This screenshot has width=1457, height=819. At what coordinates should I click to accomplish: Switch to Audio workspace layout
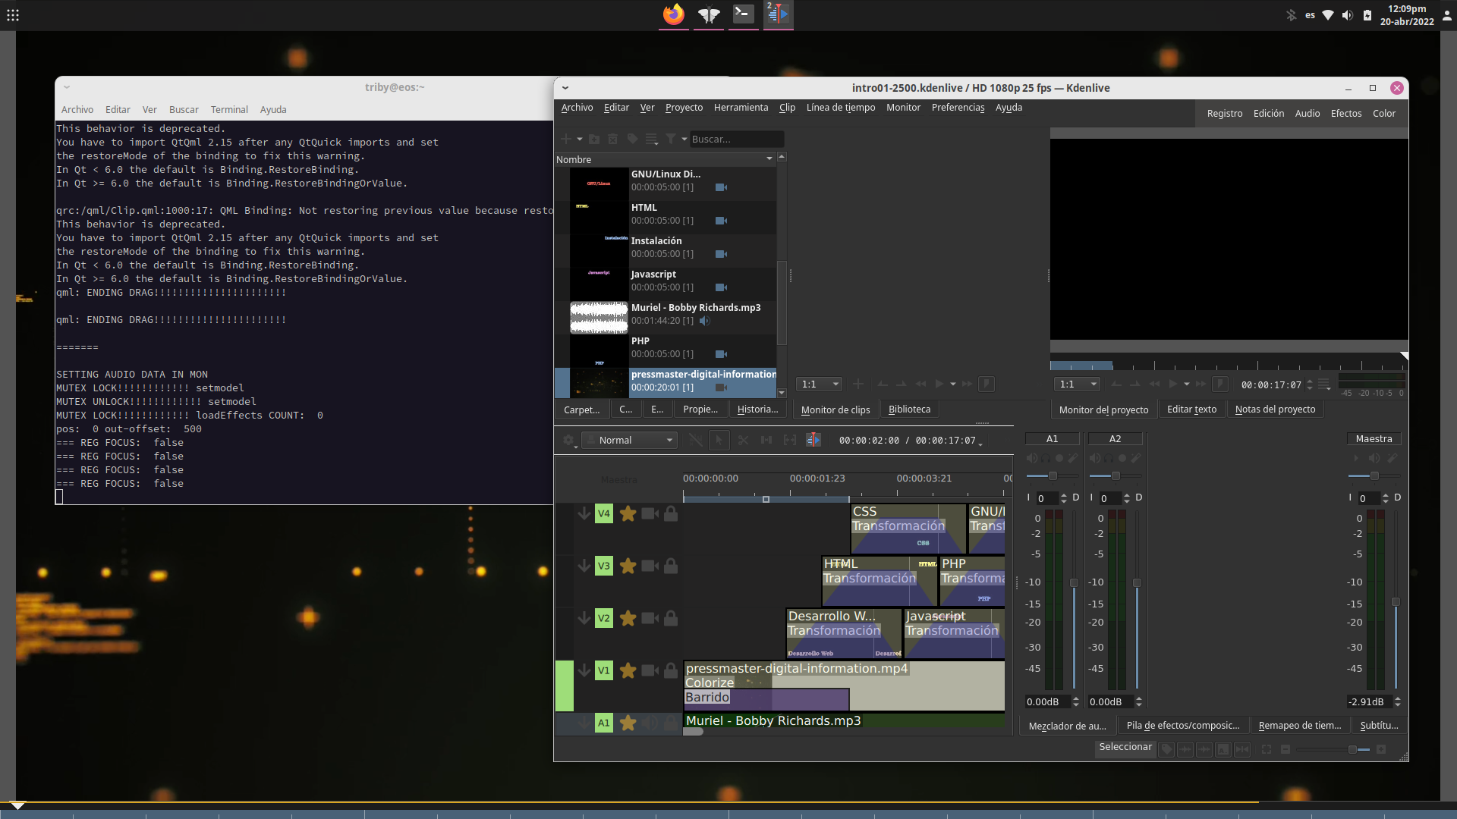[x=1307, y=114]
